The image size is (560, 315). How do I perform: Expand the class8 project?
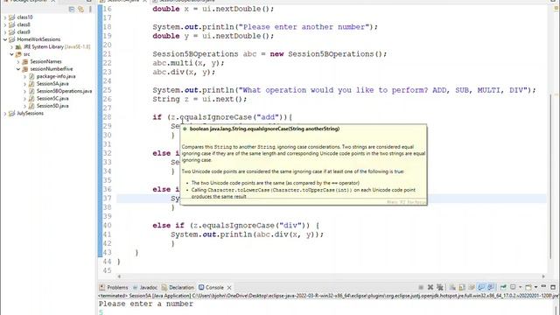pyautogui.click(x=5, y=24)
